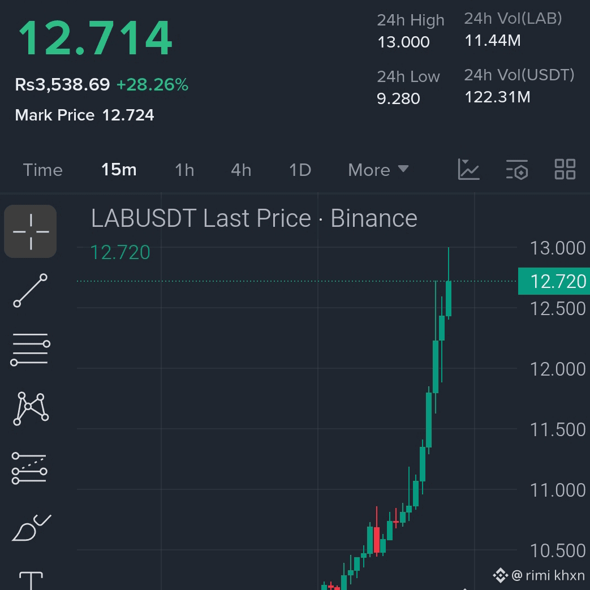
Task: Click the 24h Vol(LAB) value 11.44M
Action: (x=493, y=41)
